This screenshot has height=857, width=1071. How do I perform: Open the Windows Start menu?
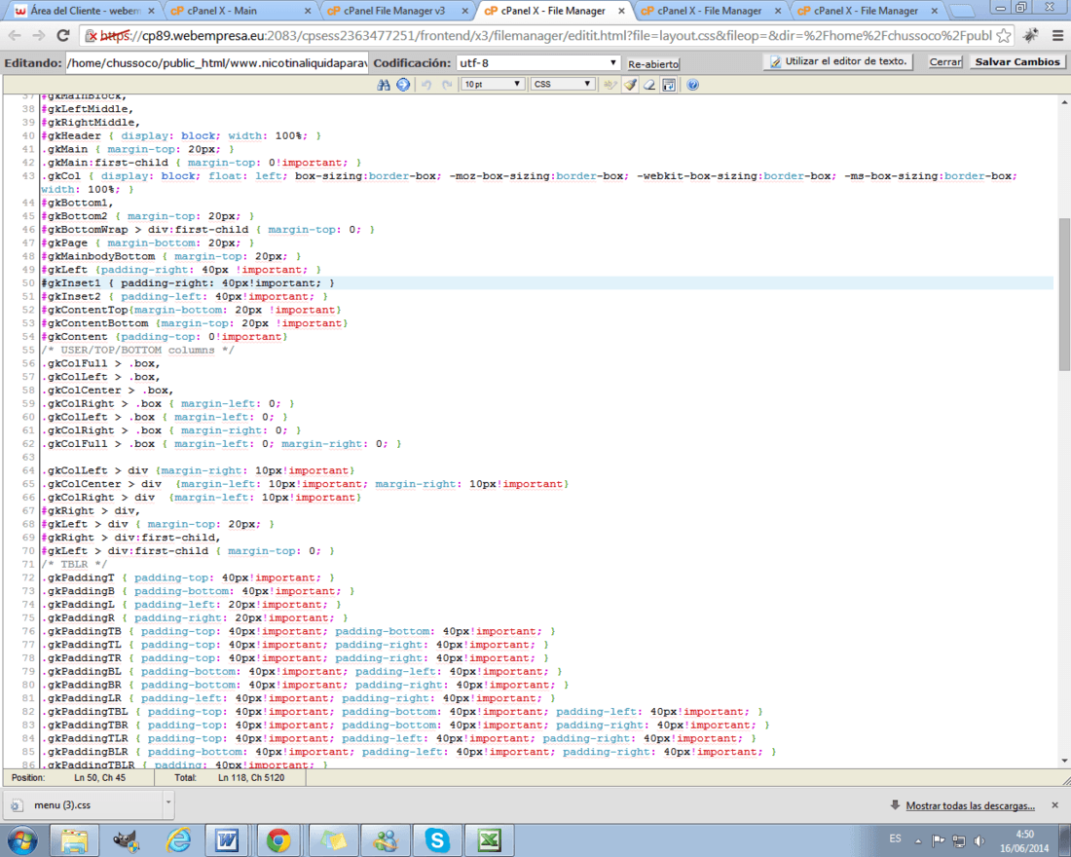(21, 840)
